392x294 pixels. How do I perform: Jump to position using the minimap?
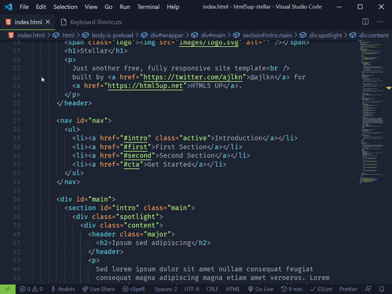click(x=372, y=112)
